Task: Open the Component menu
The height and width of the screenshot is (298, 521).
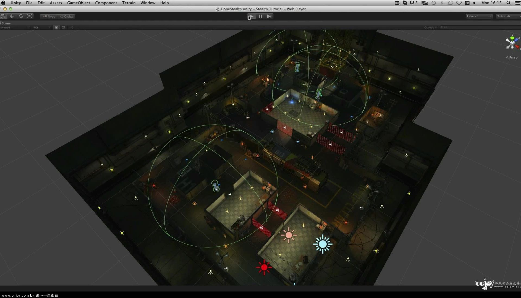Action: point(106,3)
